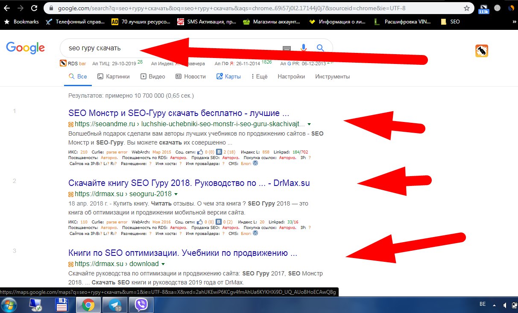Click the orange RDS icon before drmax.su download

point(71,264)
